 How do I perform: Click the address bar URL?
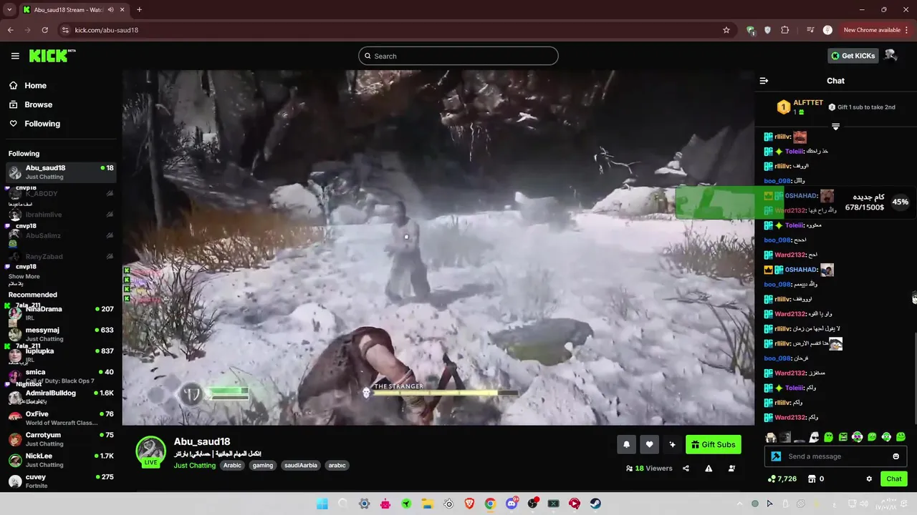pyautogui.click(x=107, y=30)
